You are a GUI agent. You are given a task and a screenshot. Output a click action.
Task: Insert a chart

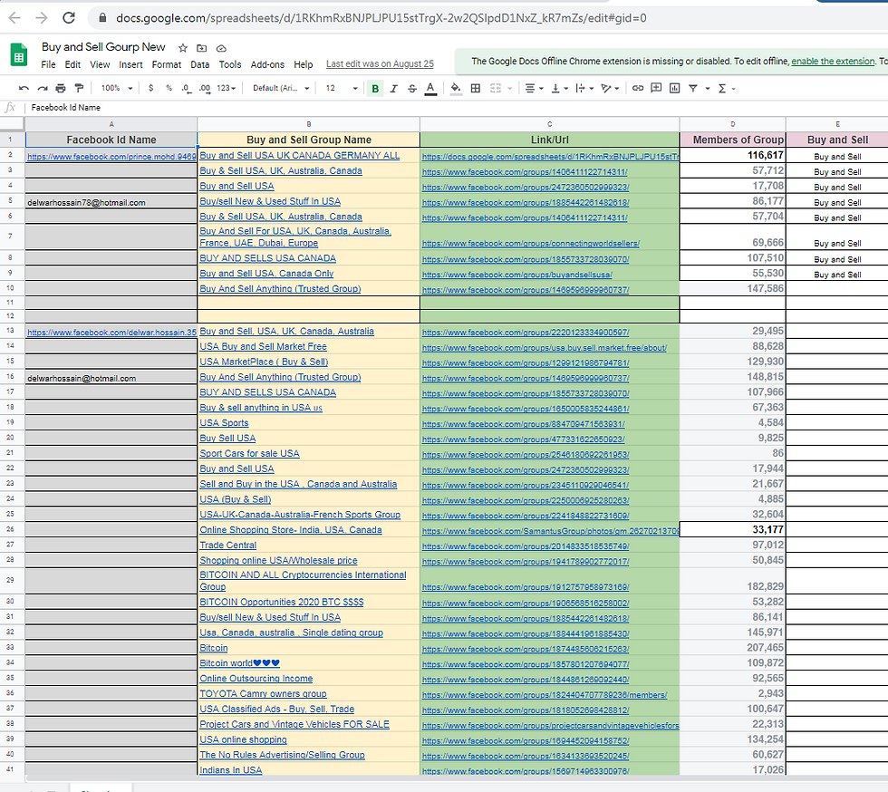click(674, 89)
